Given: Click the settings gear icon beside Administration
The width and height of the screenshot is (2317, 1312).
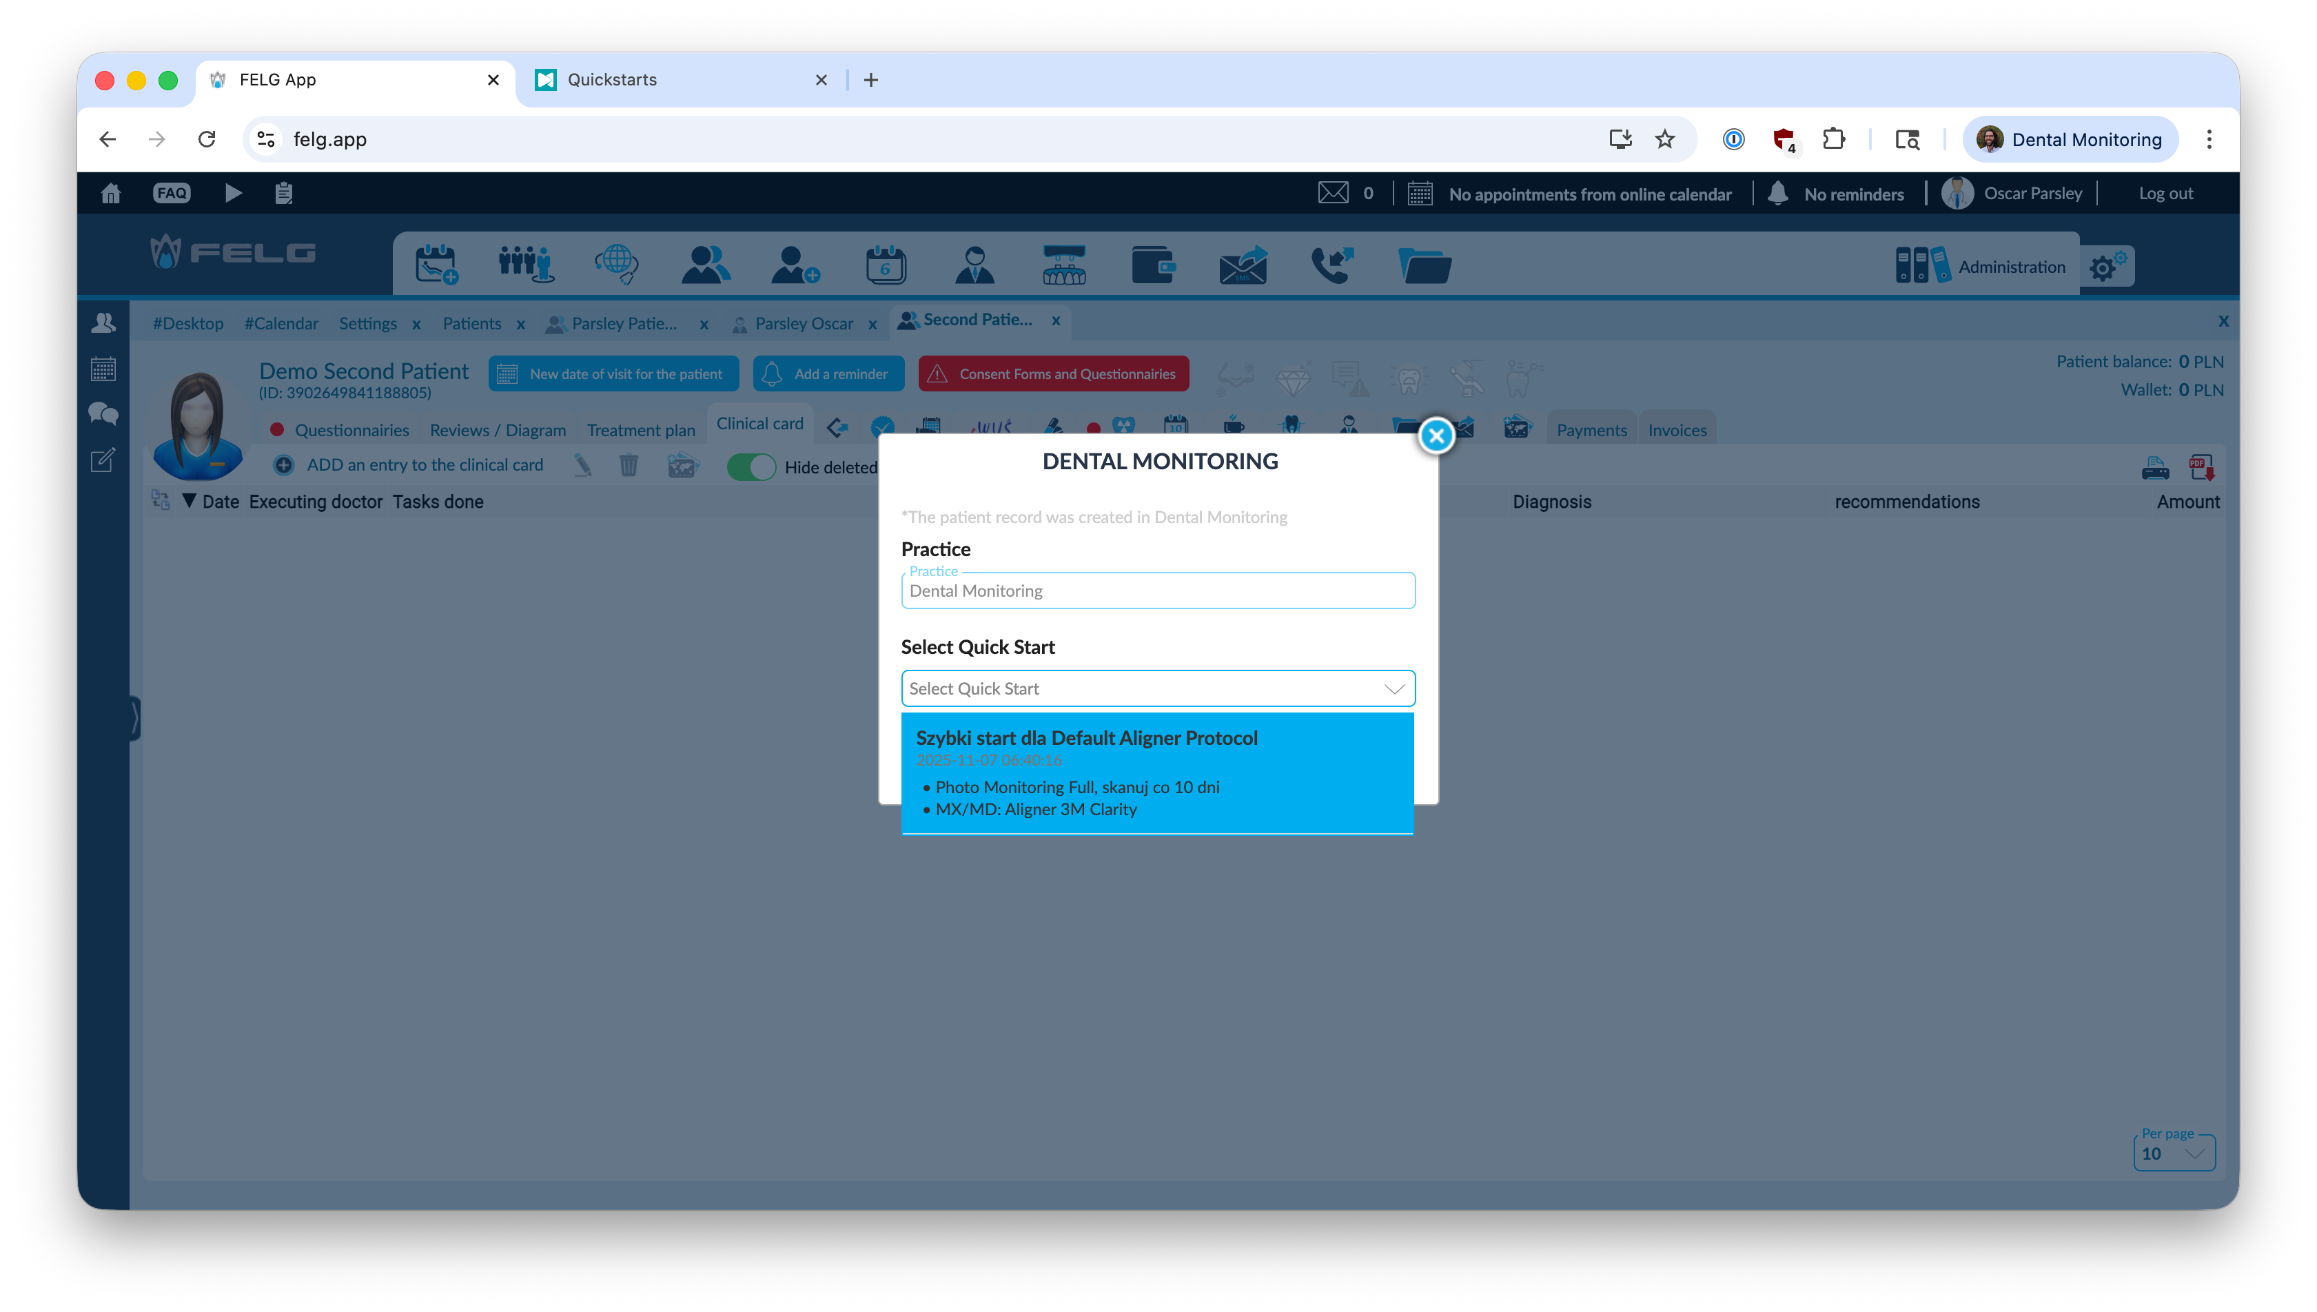Looking at the screenshot, I should pyautogui.click(x=2107, y=267).
